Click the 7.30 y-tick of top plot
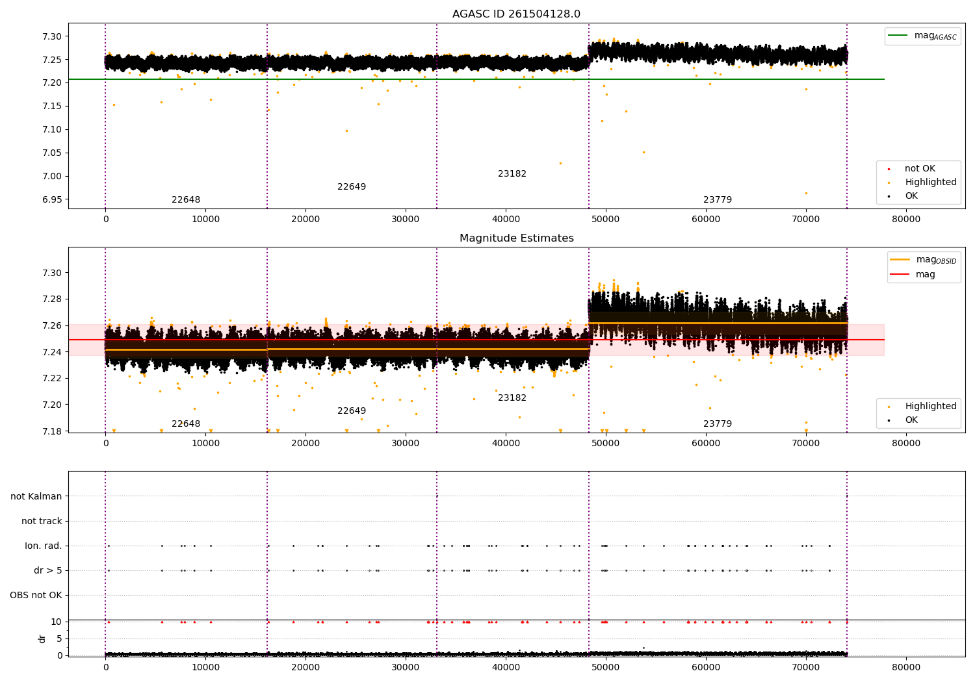Image resolution: width=975 pixels, height=682 pixels. point(51,36)
